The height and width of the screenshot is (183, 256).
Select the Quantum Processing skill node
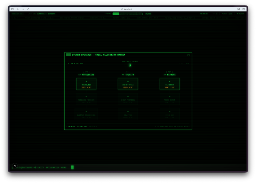pyautogui.click(x=86, y=114)
